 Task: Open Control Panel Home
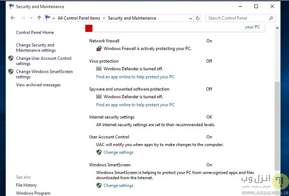tap(35, 33)
